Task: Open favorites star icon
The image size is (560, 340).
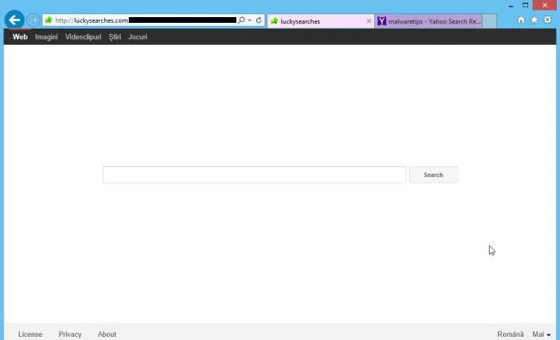Action: click(x=534, y=20)
